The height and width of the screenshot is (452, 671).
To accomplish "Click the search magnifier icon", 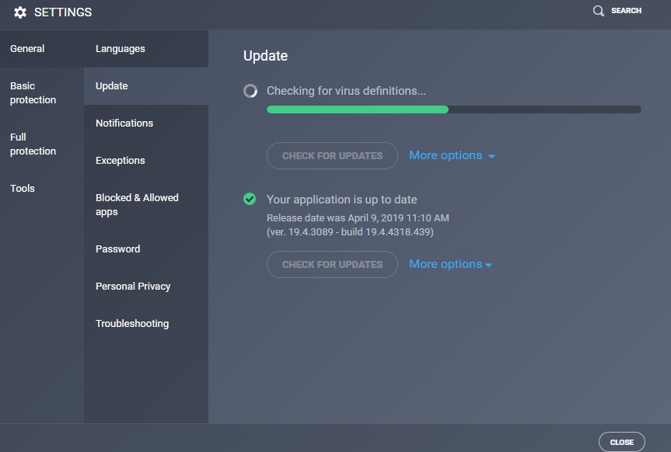I will point(598,11).
